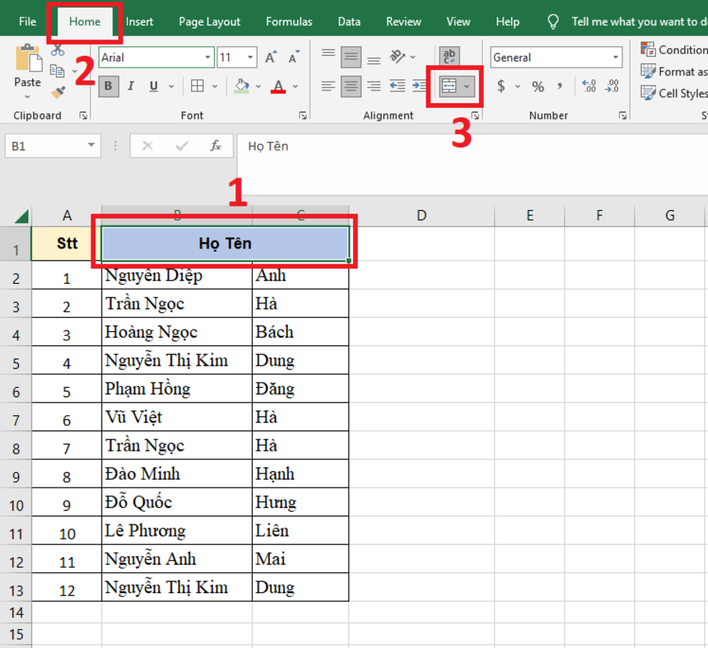Align text left

[x=328, y=86]
